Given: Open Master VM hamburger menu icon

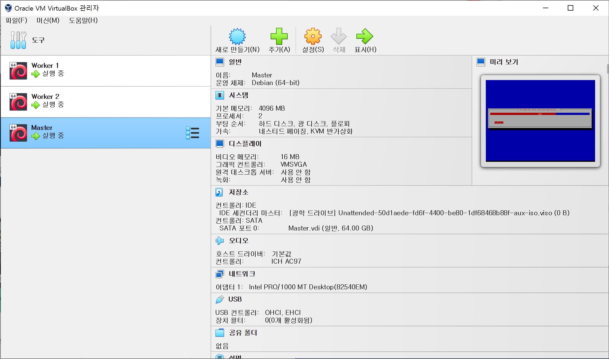Looking at the screenshot, I should click(x=193, y=133).
